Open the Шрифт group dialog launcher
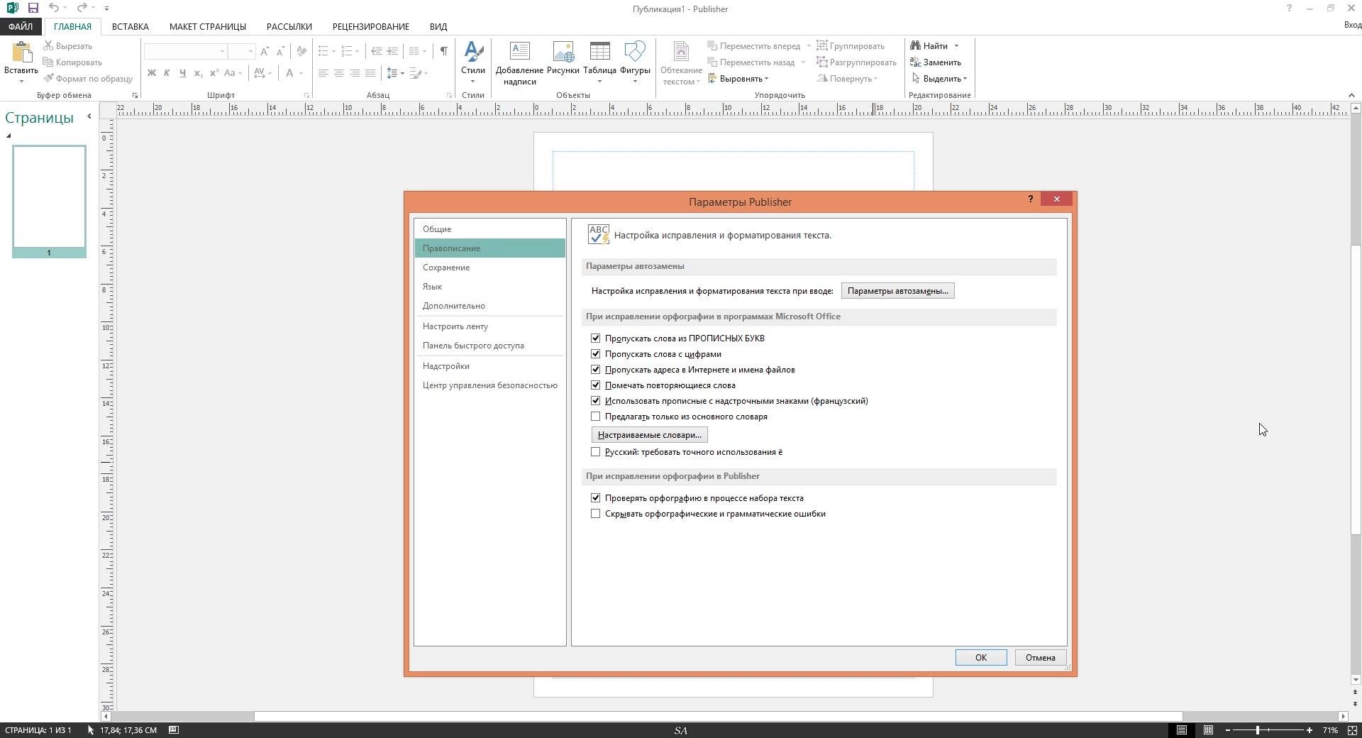 (x=306, y=95)
